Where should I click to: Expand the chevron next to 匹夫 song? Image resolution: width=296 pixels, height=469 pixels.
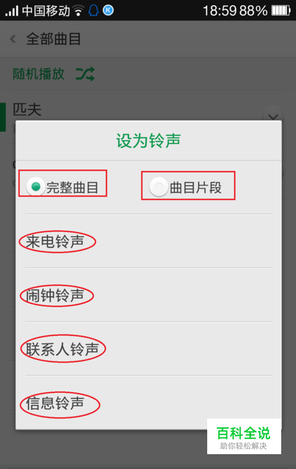(273, 116)
